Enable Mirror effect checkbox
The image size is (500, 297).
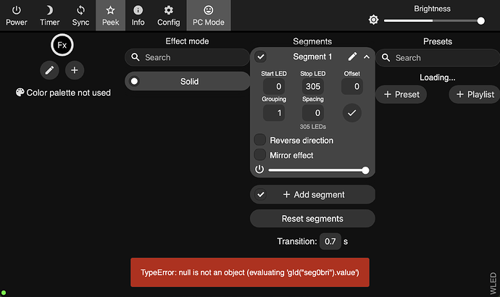pos(260,154)
